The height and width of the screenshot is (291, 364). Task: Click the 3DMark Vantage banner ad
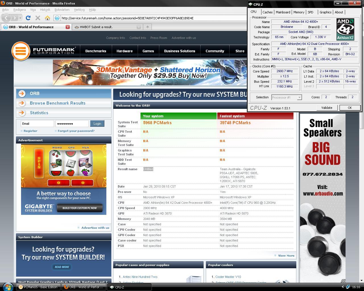(150, 72)
